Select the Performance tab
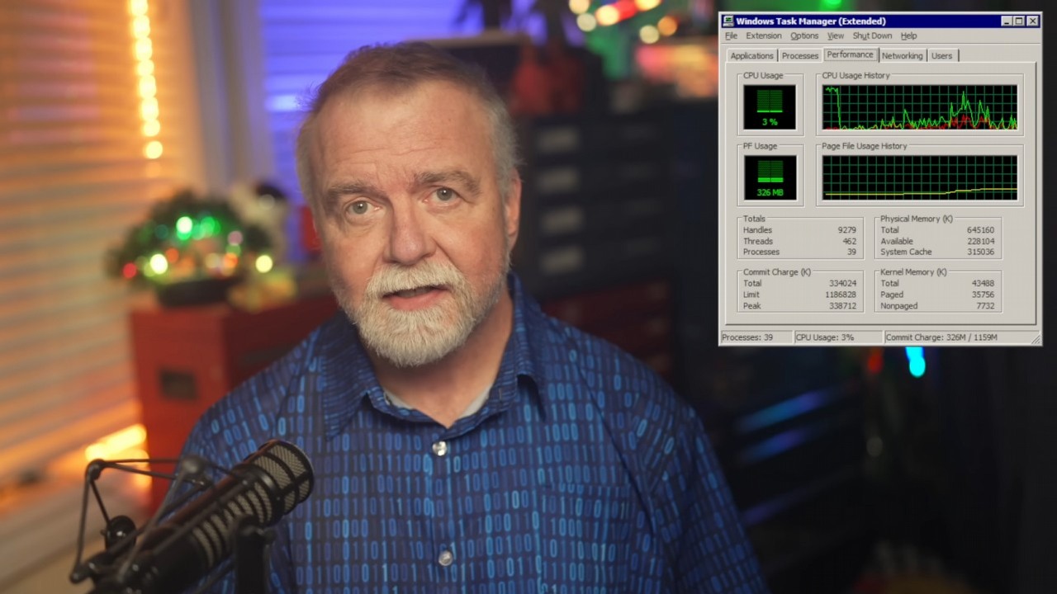This screenshot has width=1057, height=594. click(850, 54)
